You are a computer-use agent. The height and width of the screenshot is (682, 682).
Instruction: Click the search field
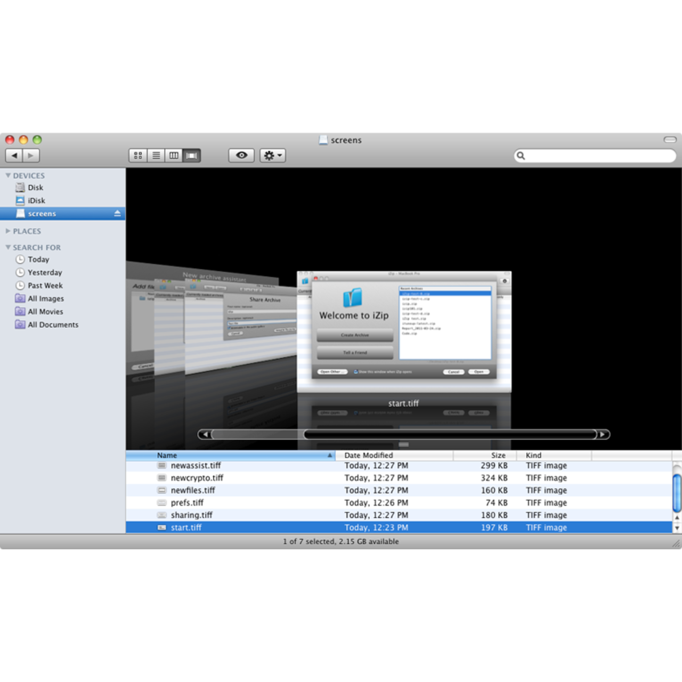(595, 156)
